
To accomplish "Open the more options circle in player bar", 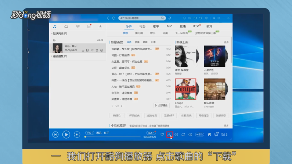I will [176, 135].
